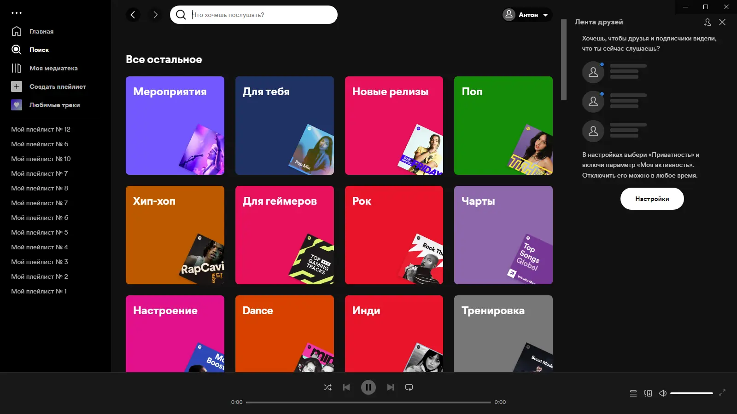Viewport: 737px width, 414px height.
Task: Open connect to device menu
Action: (648, 393)
